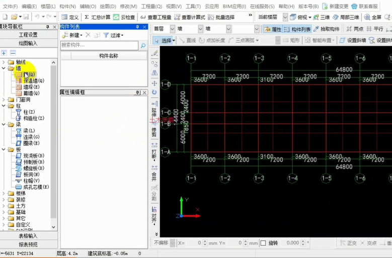392x258 pixels.
Task: Select the 打断 break tool
Action: pyautogui.click(x=154, y=152)
